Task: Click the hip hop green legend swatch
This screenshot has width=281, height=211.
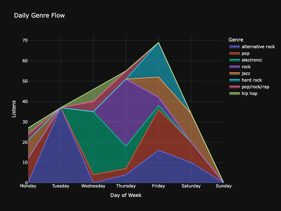Action: point(235,94)
